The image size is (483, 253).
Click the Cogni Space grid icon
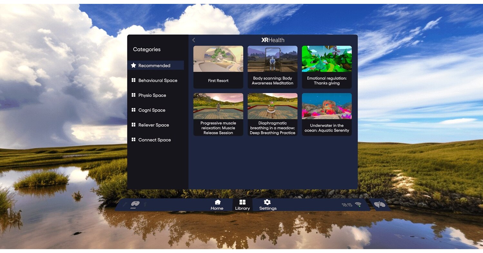tap(133, 110)
